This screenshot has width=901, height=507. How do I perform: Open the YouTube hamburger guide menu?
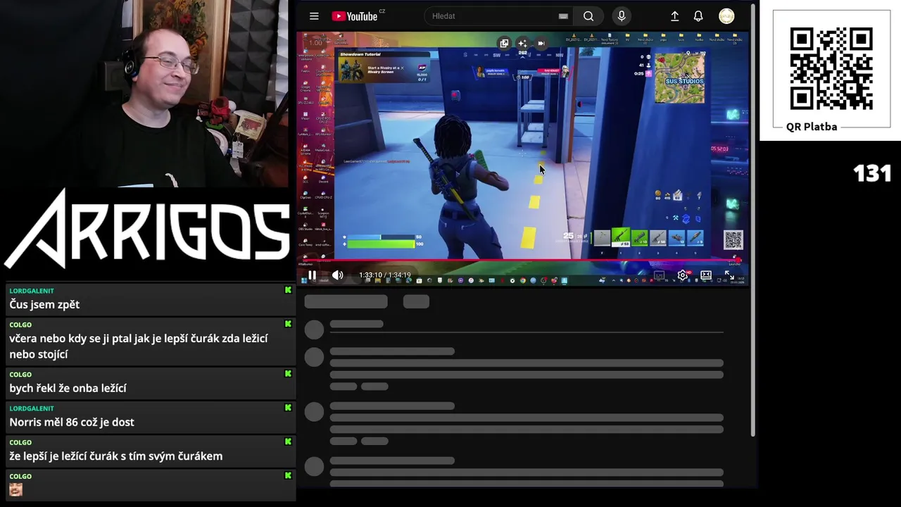314,16
